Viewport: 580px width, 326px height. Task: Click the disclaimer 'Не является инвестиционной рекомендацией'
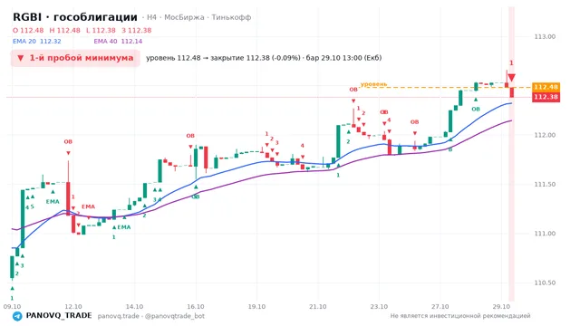pyautogui.click(x=460, y=316)
